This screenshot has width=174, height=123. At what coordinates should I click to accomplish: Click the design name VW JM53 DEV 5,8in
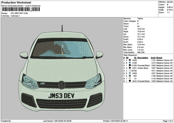click(x=19, y=13)
